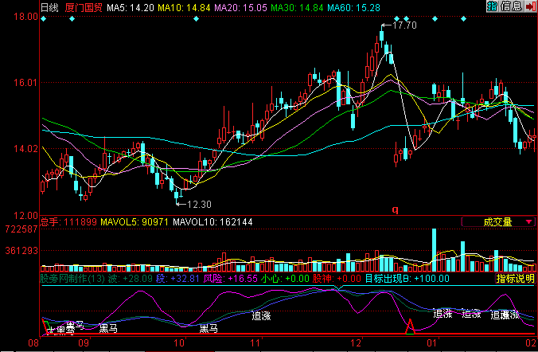Click the red exit arrow icon
Viewport: 538px width, 352px height.
pos(528,6)
